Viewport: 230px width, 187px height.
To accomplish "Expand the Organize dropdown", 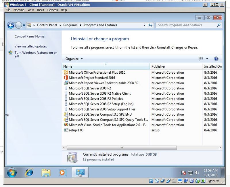I will pos(74,59).
